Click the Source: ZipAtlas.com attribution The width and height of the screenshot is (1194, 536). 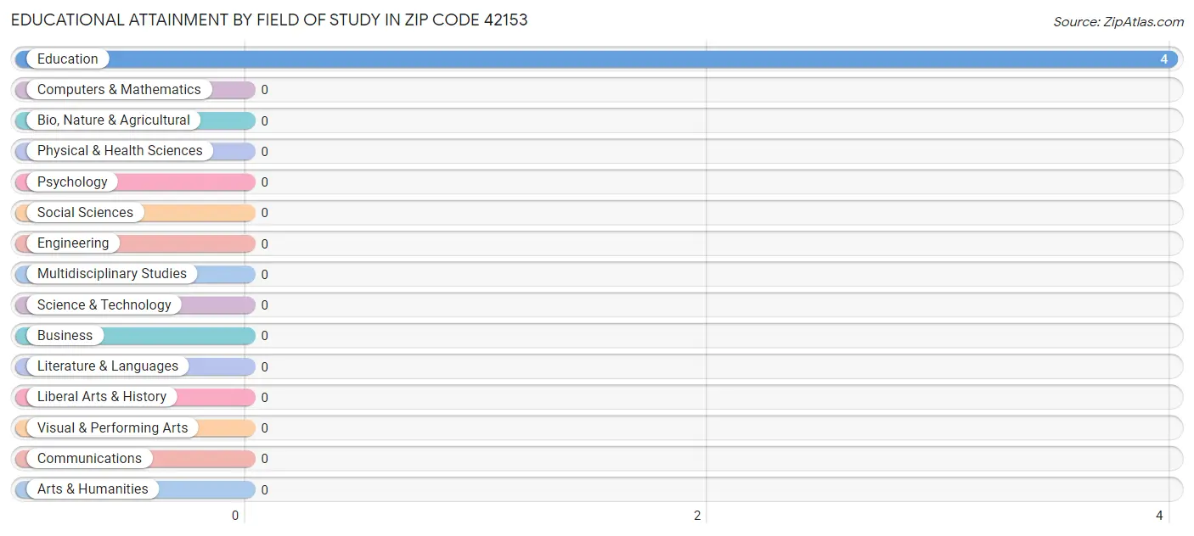coord(1118,22)
